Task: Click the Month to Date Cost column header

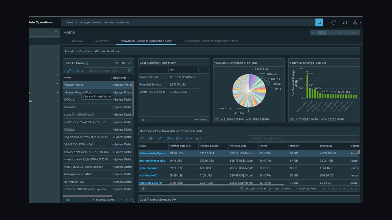Action: [x=180, y=146]
